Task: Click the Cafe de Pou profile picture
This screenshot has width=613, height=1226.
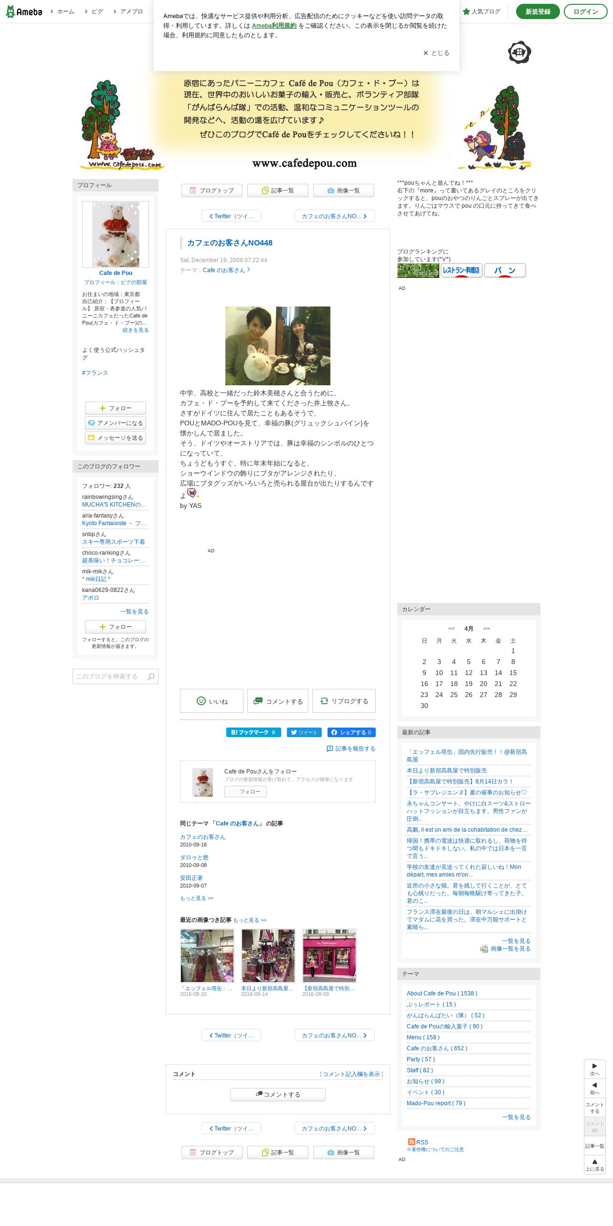Action: (x=116, y=234)
